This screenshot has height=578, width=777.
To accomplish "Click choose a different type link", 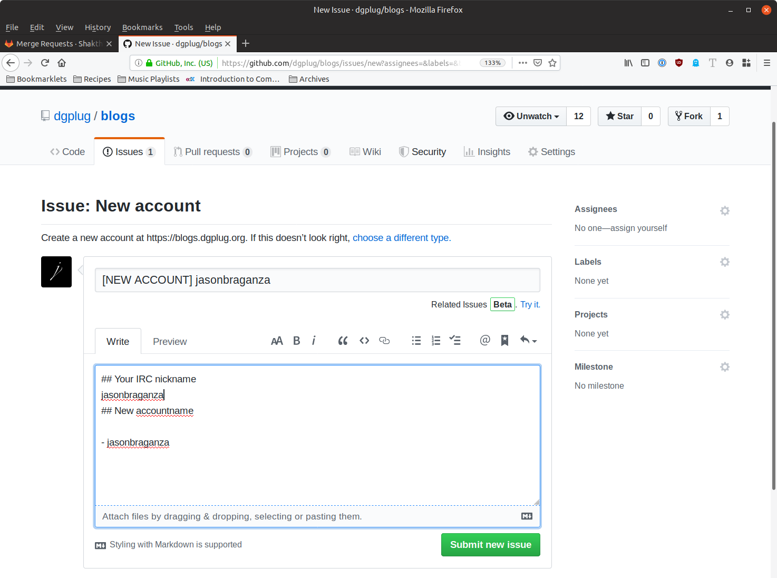I will point(402,238).
